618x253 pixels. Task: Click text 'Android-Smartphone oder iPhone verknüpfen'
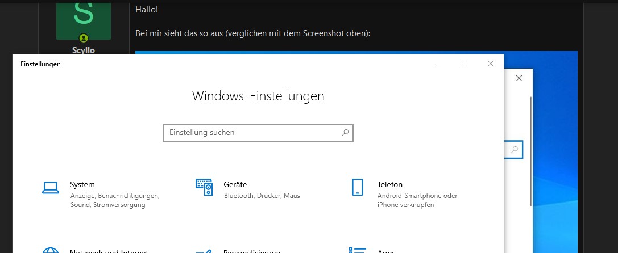pos(417,200)
